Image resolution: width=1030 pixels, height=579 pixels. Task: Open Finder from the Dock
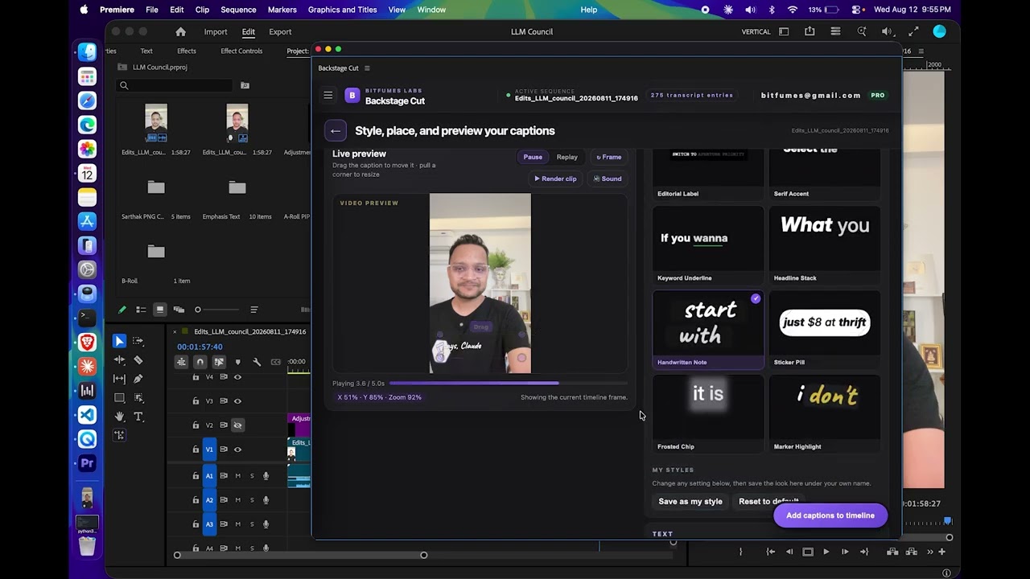tap(87, 52)
